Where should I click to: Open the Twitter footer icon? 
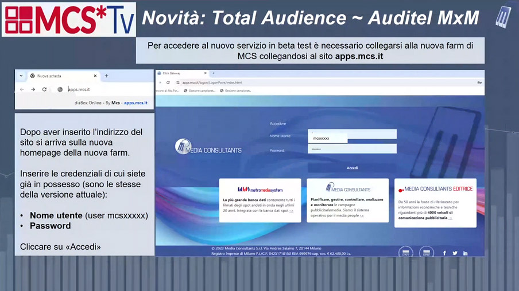[x=455, y=253]
